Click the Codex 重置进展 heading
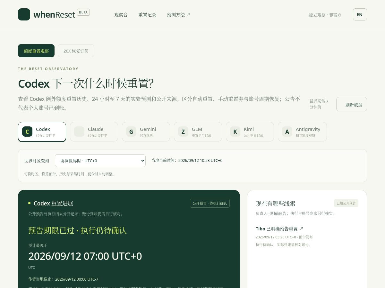The height and width of the screenshot is (288, 385). click(53, 204)
